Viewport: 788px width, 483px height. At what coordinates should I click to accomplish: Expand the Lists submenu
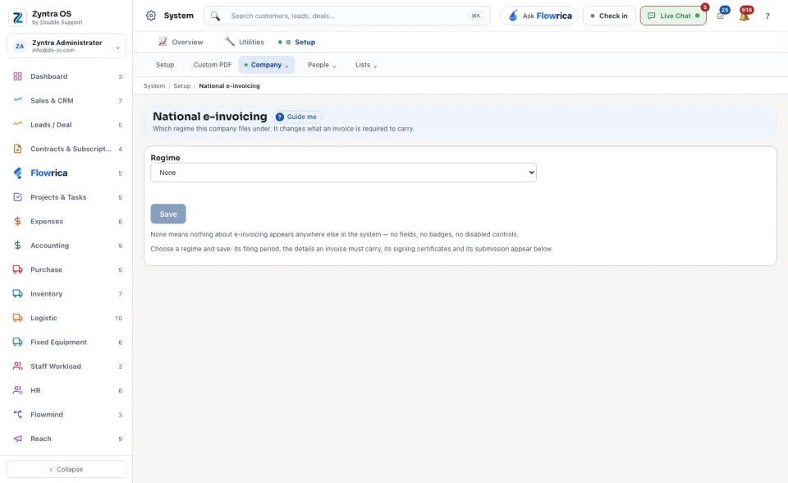(x=366, y=65)
